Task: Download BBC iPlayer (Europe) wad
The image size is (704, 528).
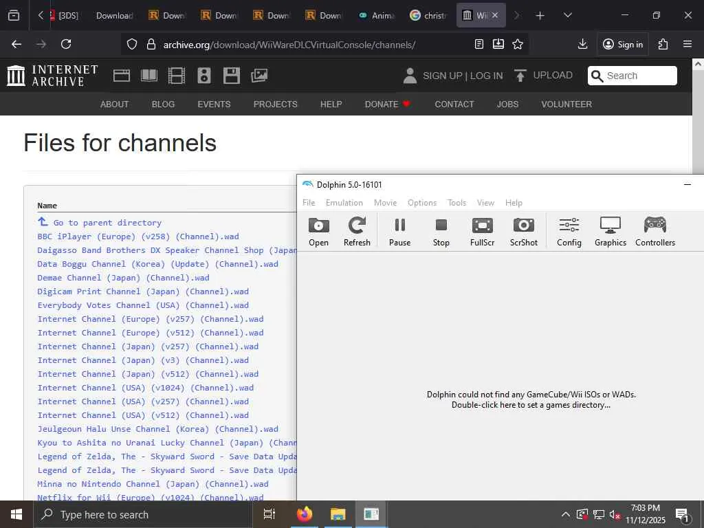Action: (138, 236)
